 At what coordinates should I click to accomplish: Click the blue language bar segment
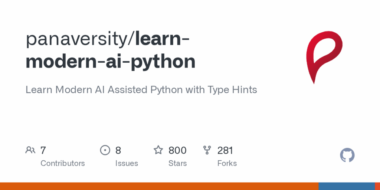(347, 186)
